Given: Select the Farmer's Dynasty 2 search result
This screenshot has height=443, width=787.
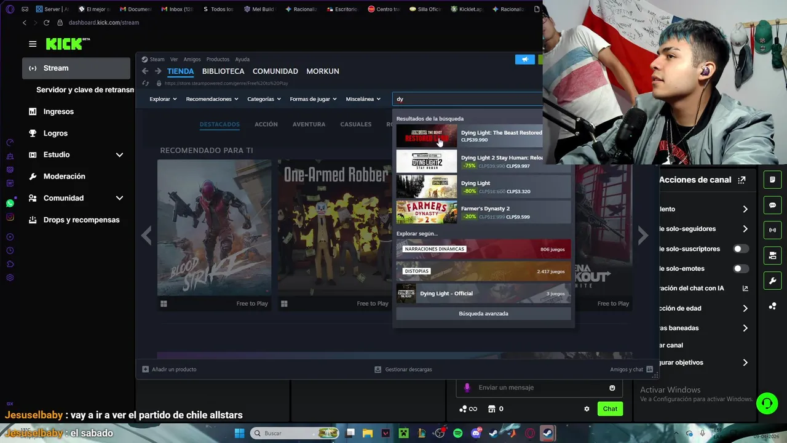Looking at the screenshot, I should 483,212.
